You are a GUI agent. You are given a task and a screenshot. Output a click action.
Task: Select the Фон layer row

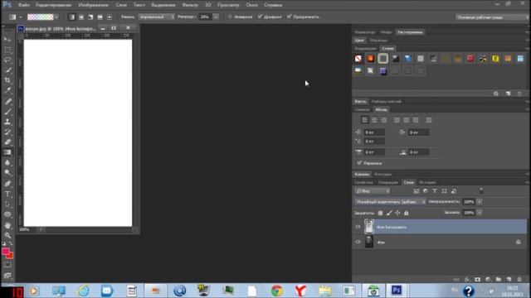440,242
